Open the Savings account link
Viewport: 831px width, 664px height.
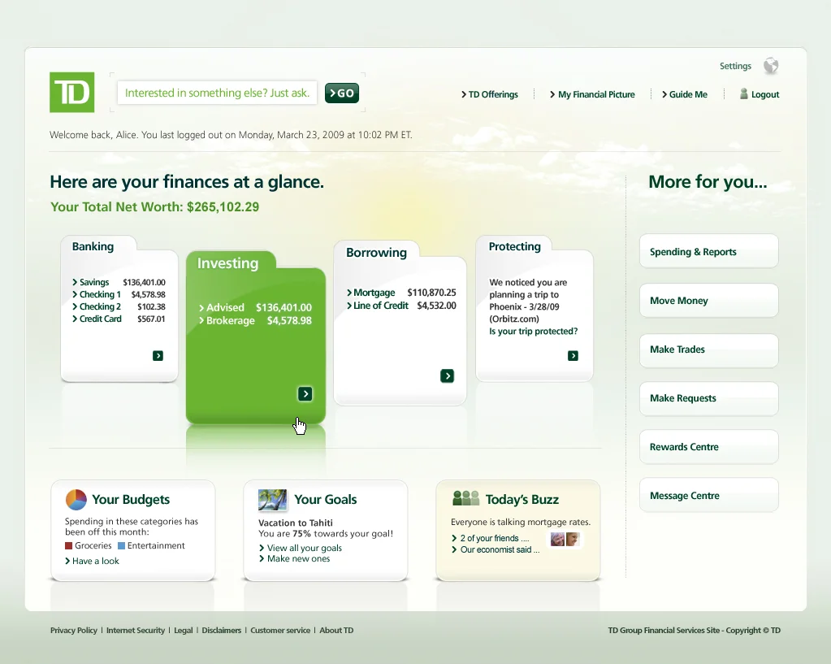[x=92, y=281]
